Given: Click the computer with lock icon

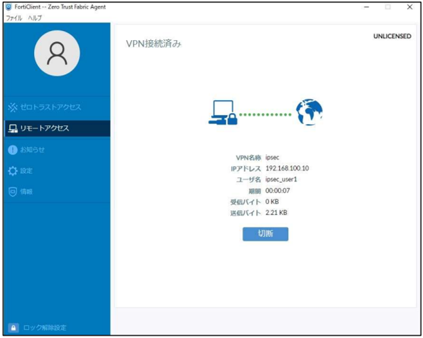Looking at the screenshot, I should 223,113.
